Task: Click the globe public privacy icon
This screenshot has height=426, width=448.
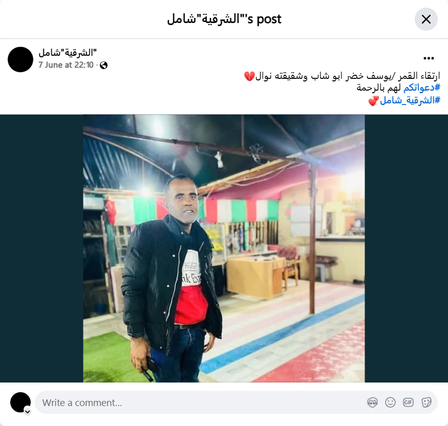Action: [104, 66]
